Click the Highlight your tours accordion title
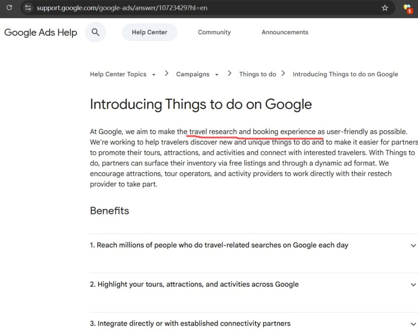 click(194, 284)
